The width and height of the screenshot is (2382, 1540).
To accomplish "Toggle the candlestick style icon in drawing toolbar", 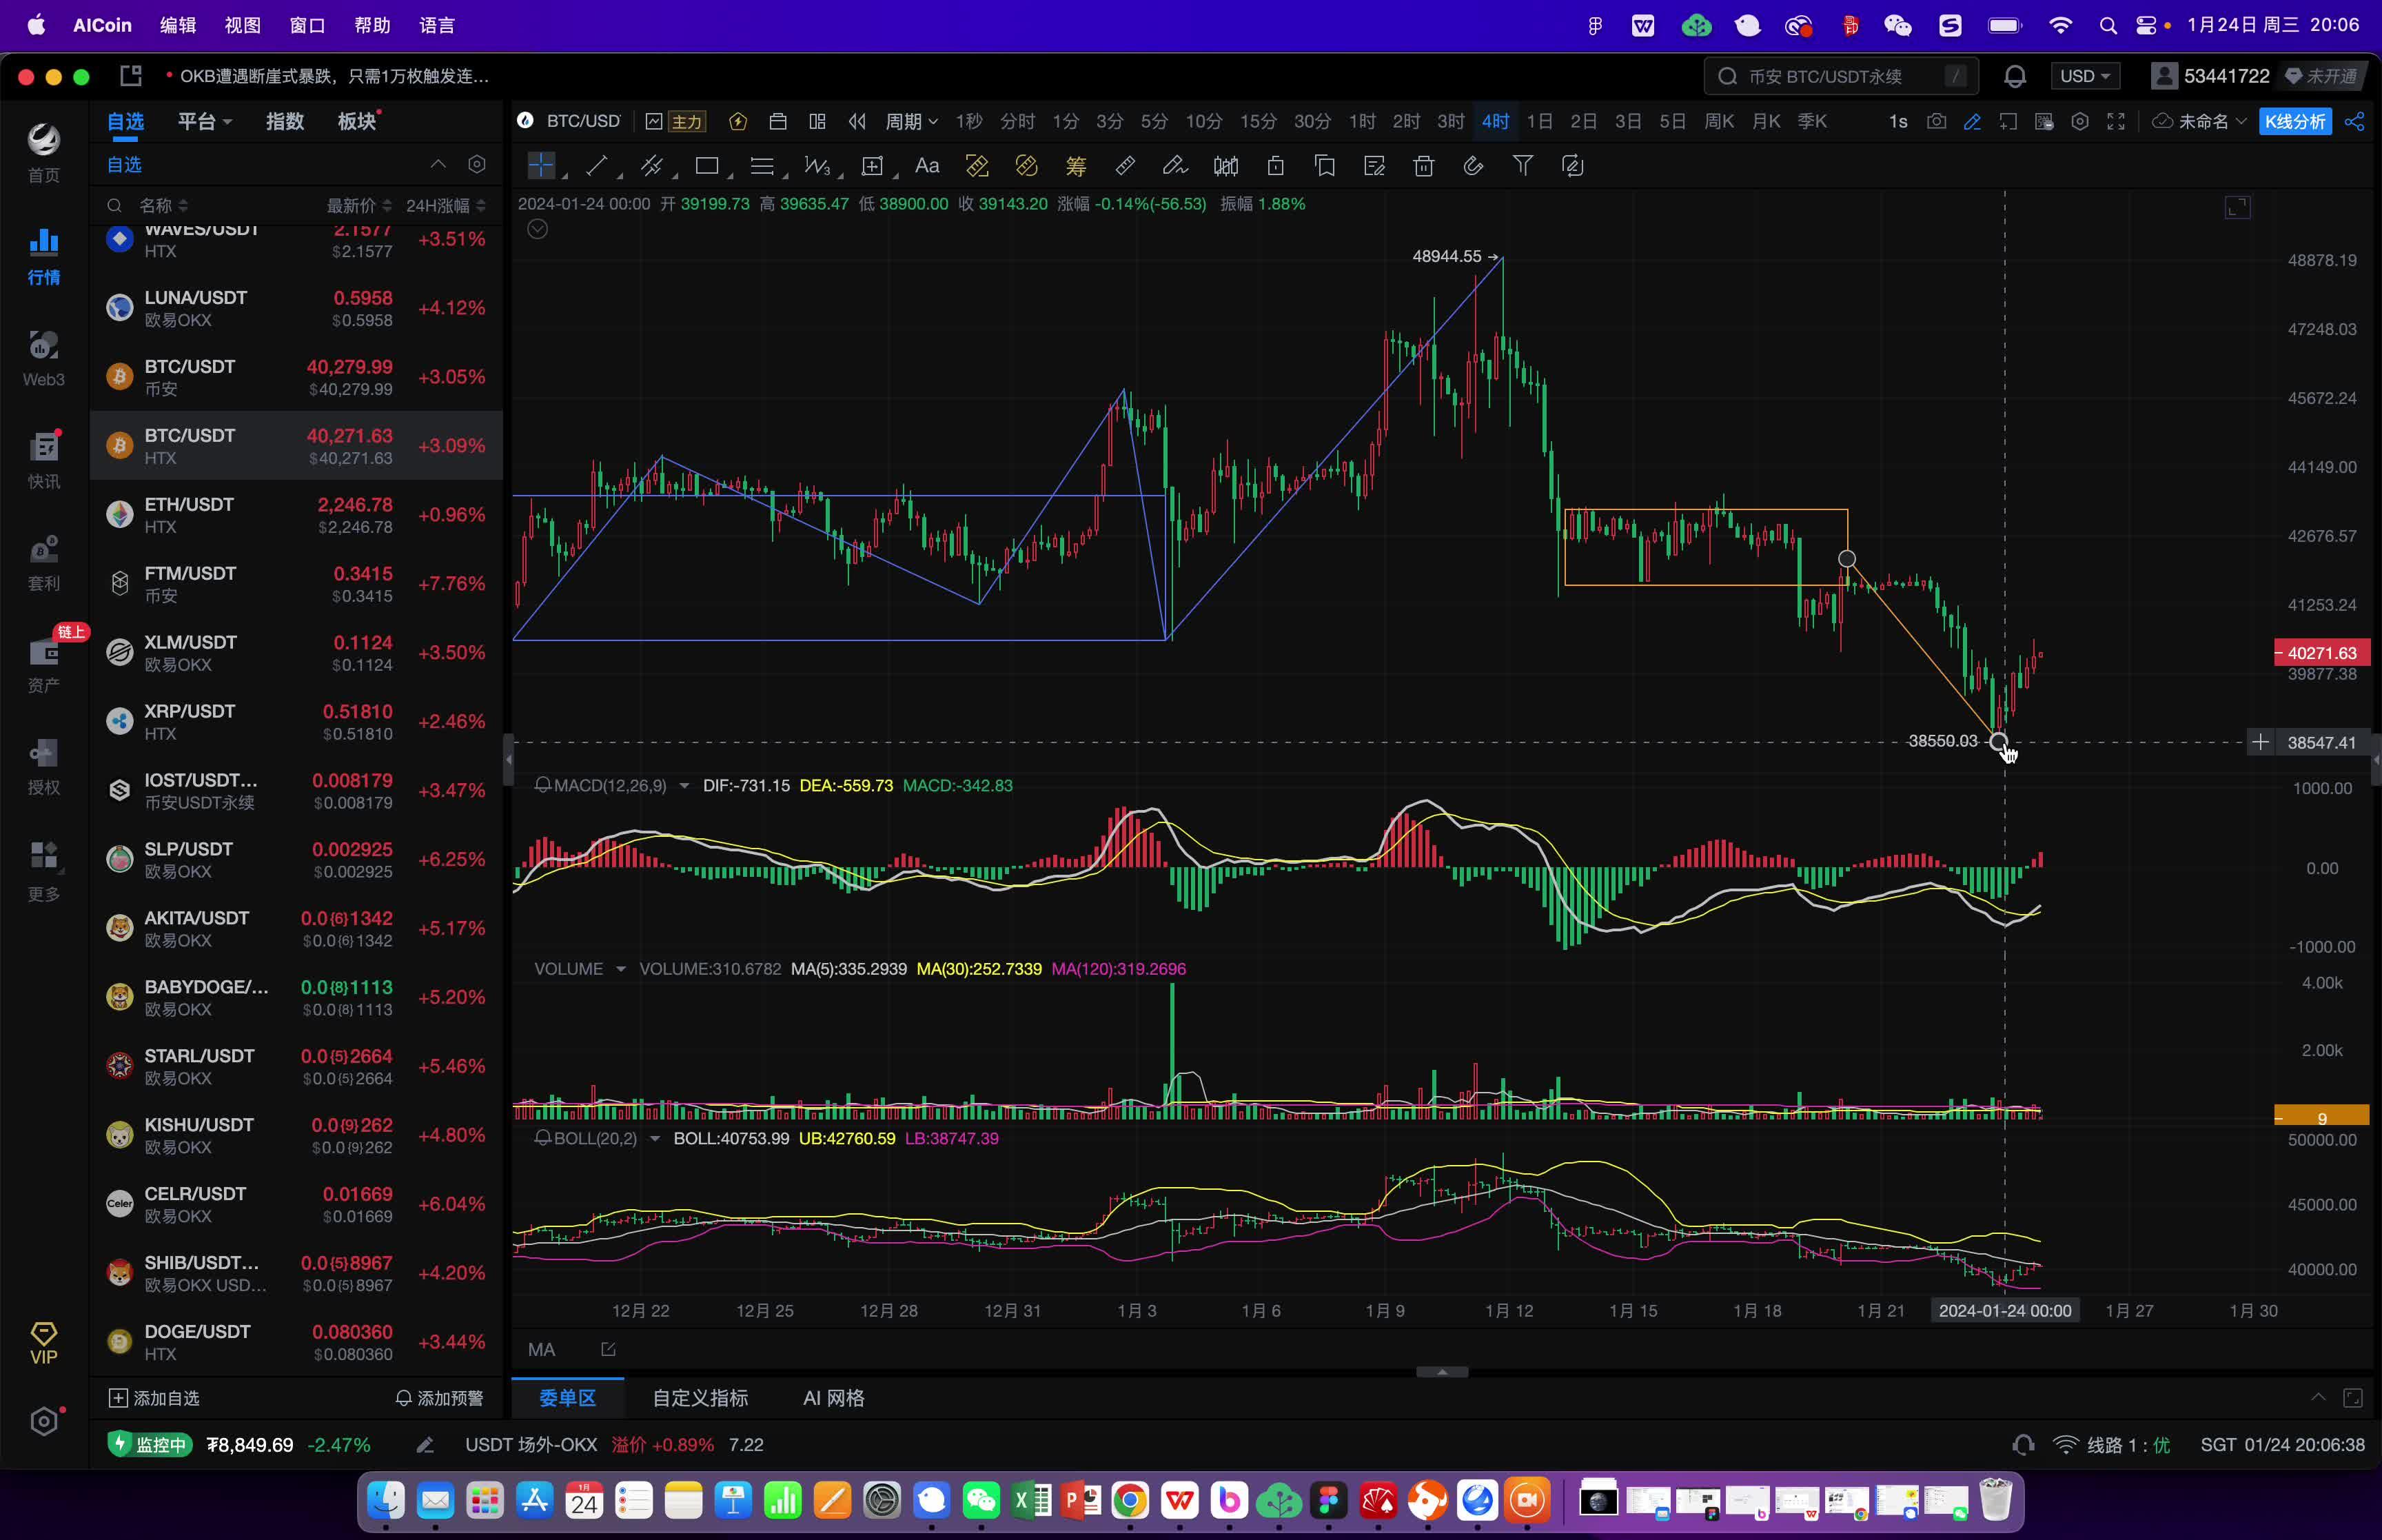I will tap(1225, 166).
